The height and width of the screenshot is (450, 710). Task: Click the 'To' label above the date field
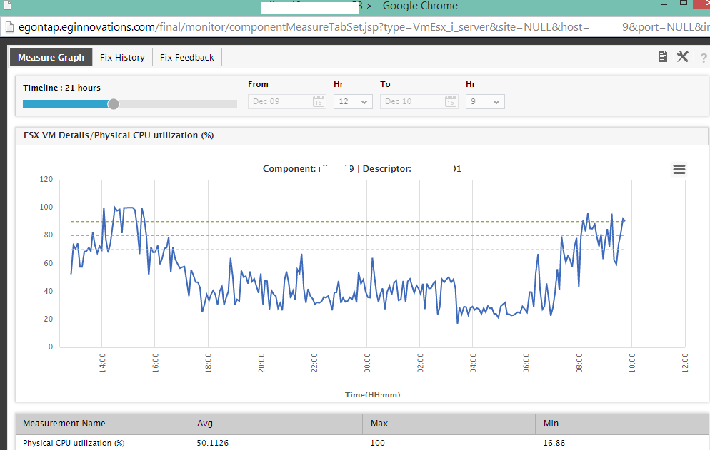tap(385, 84)
